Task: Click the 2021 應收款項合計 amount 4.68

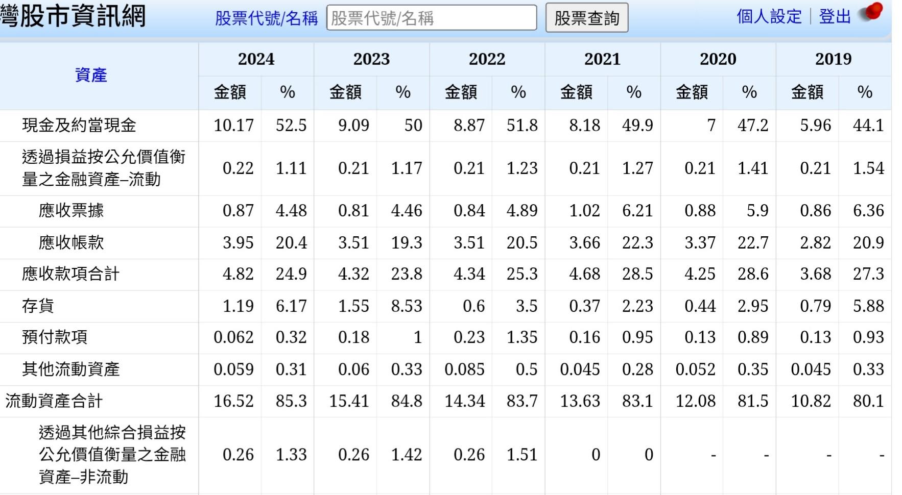Action: click(x=584, y=274)
